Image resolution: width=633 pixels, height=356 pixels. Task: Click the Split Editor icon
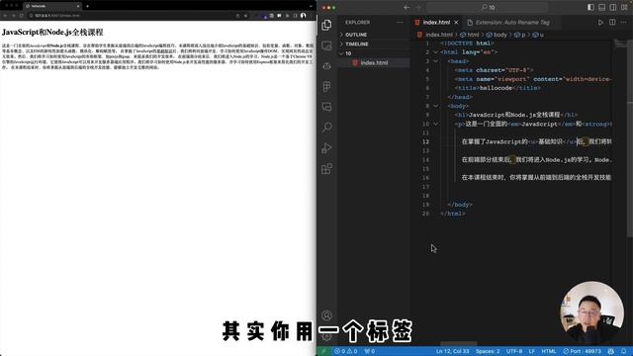pos(612,22)
